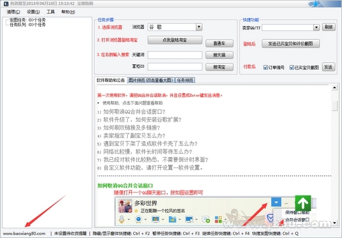
Task: Click the green 如何取消QQ合并会话窗口 heading
Action: [x=125, y=186]
